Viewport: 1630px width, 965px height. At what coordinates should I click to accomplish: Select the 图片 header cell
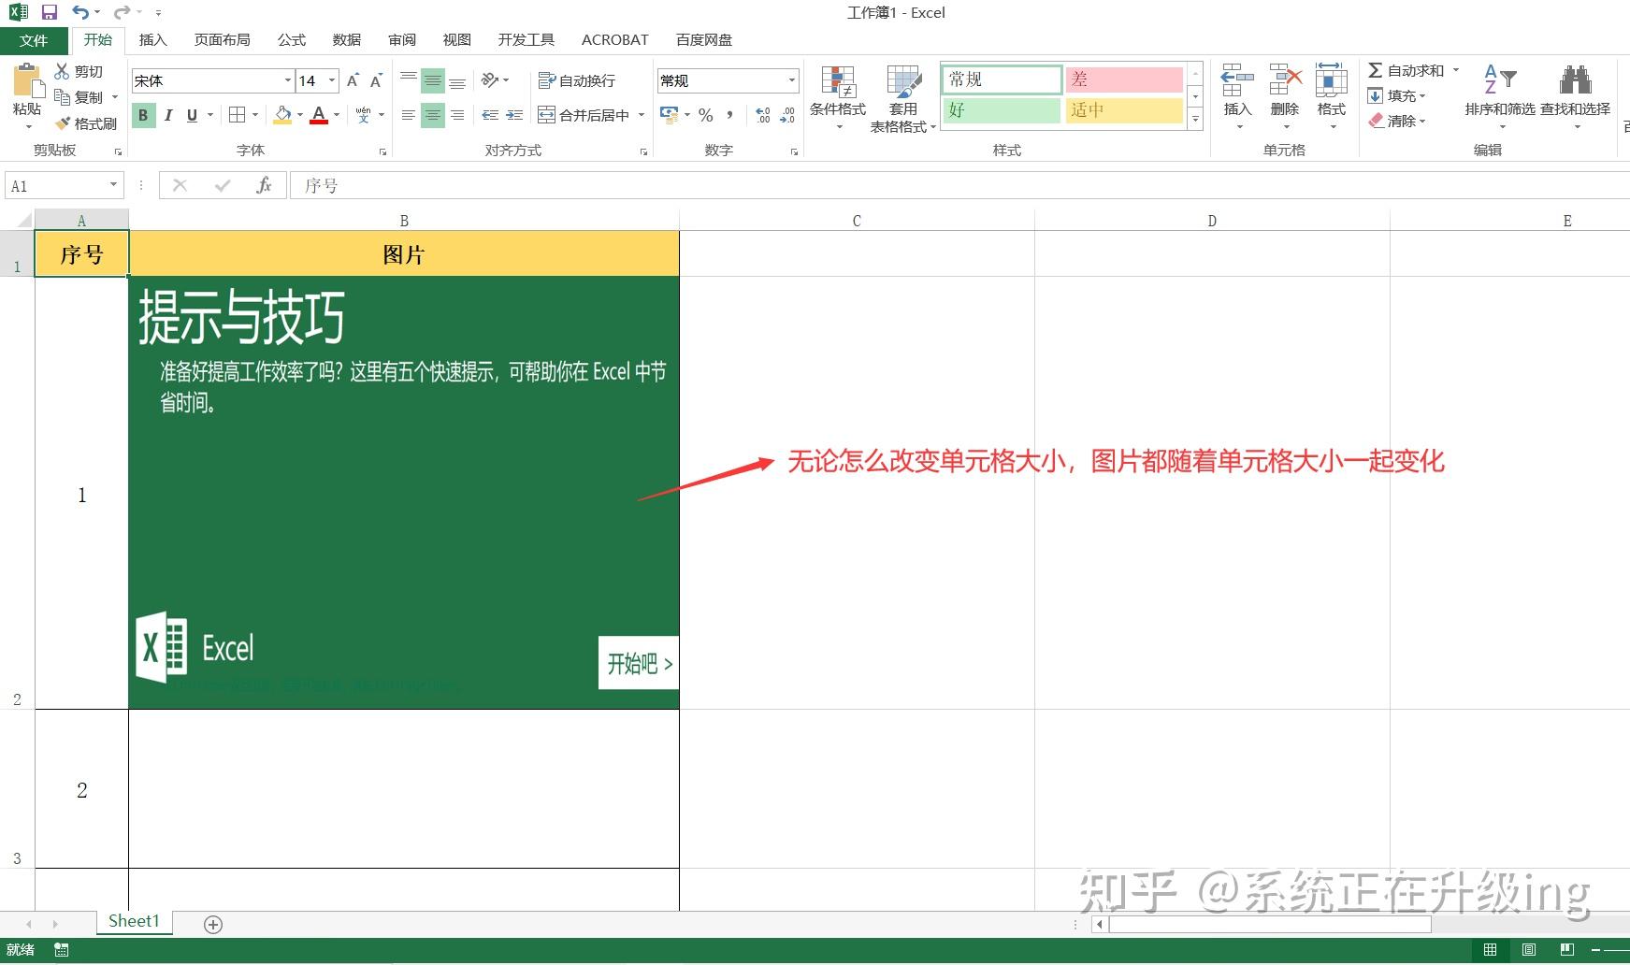coord(404,254)
